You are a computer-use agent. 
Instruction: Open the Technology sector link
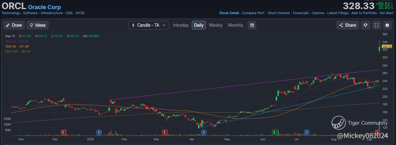pos(11,13)
